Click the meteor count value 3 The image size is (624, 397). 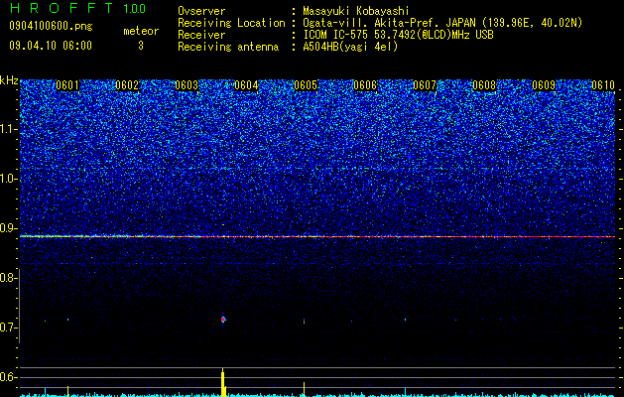(141, 46)
